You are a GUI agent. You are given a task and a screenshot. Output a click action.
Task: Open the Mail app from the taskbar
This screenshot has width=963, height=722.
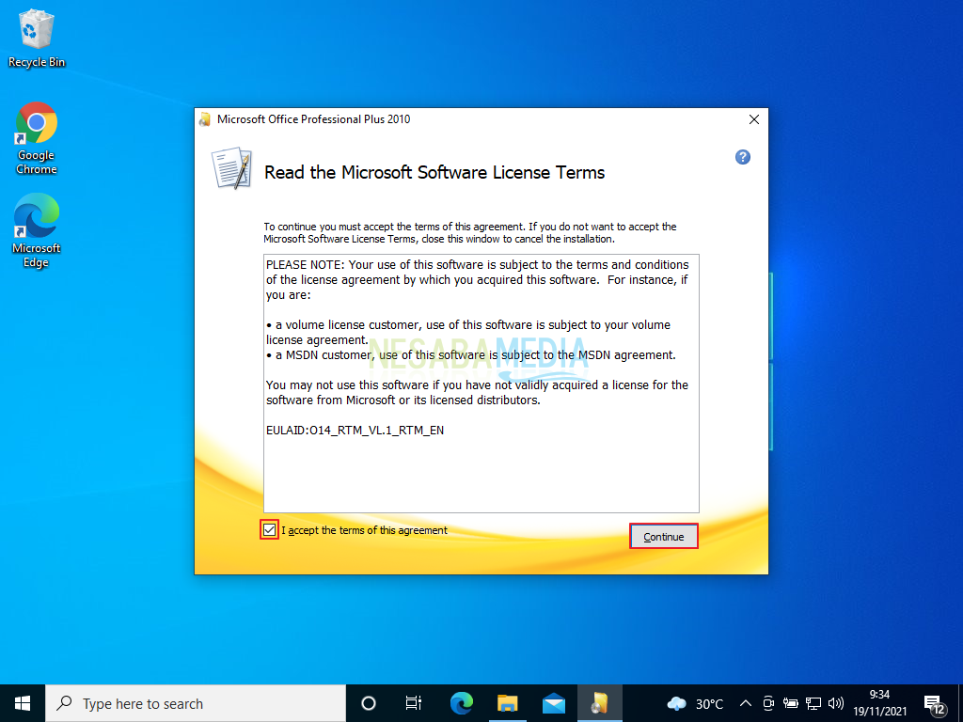tap(554, 702)
